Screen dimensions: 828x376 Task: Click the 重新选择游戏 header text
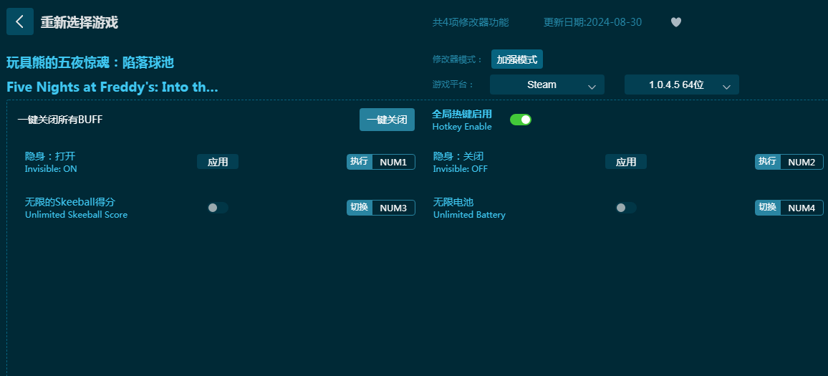79,22
